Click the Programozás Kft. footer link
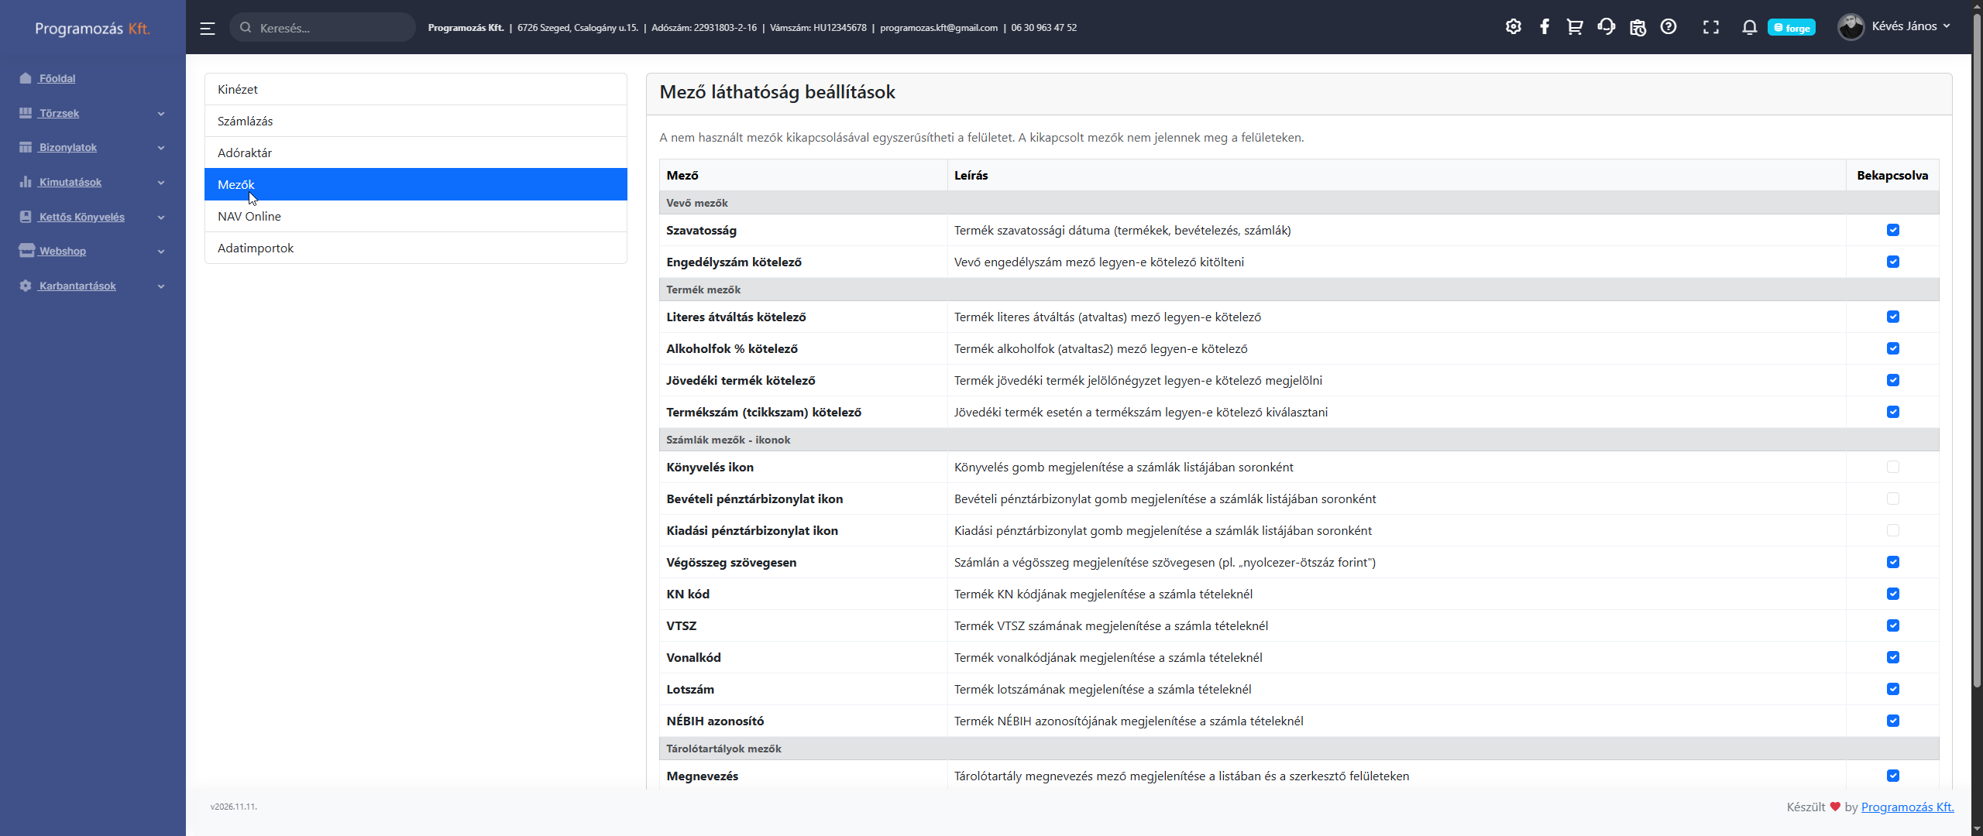The width and height of the screenshot is (1983, 836). click(1907, 807)
